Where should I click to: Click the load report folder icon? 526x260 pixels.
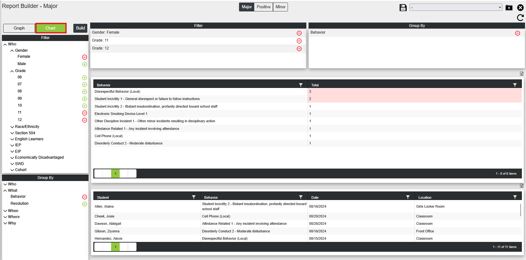(x=509, y=8)
